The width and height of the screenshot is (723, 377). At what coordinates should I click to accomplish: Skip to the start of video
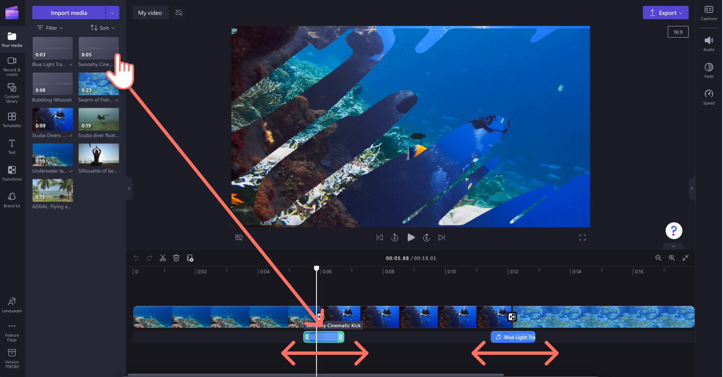pyautogui.click(x=380, y=237)
